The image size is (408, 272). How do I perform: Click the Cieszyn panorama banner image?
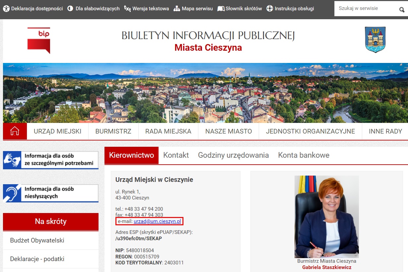point(205,93)
